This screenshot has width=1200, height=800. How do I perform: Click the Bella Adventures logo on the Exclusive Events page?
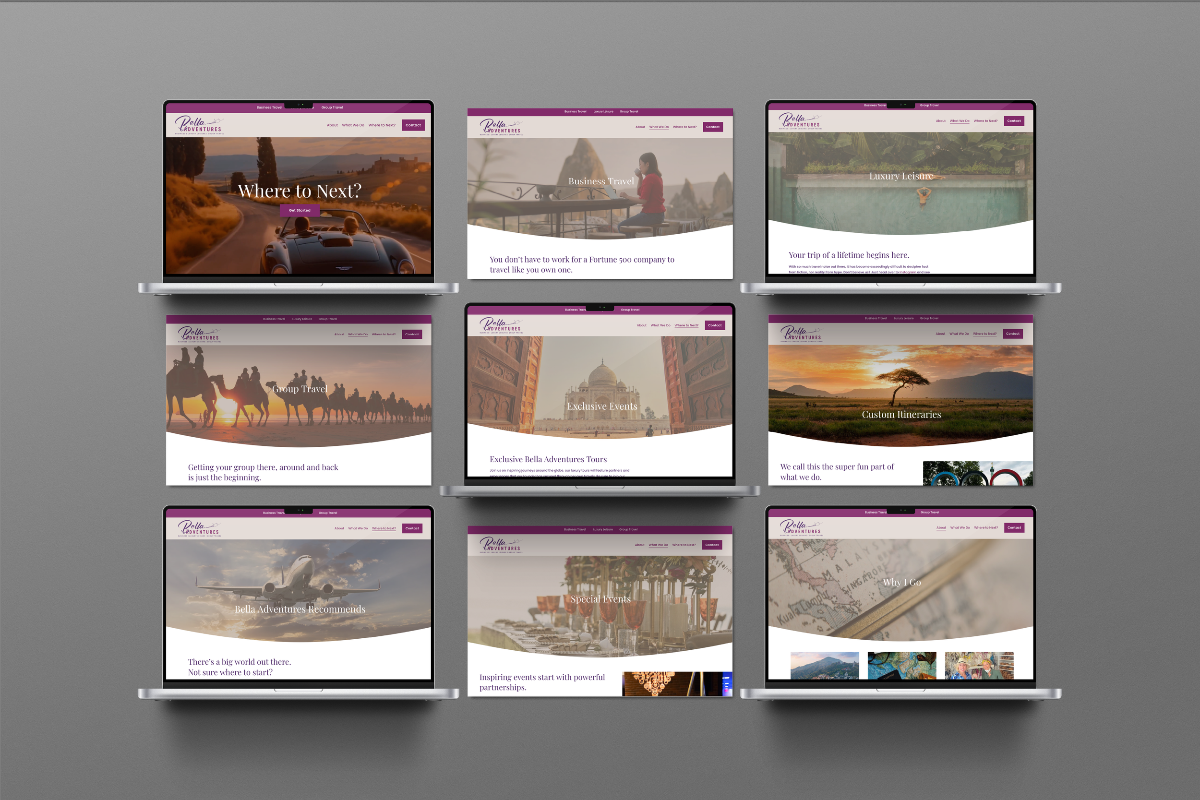pyautogui.click(x=501, y=325)
